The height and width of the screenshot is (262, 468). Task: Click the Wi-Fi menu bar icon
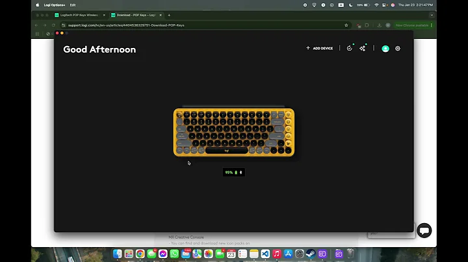[376, 5]
